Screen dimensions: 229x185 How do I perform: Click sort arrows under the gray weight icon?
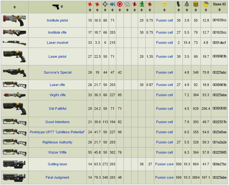point(187,10)
